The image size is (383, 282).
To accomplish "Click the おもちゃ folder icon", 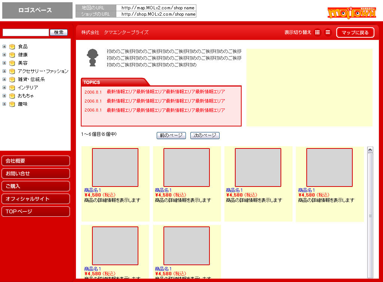I will click(x=12, y=96).
